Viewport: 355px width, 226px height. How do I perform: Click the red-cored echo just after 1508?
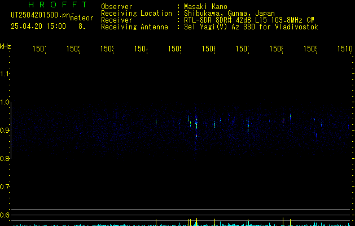point(283,121)
